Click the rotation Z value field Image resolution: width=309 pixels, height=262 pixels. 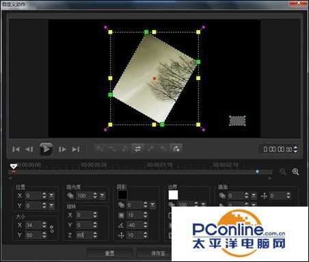(x=83, y=235)
